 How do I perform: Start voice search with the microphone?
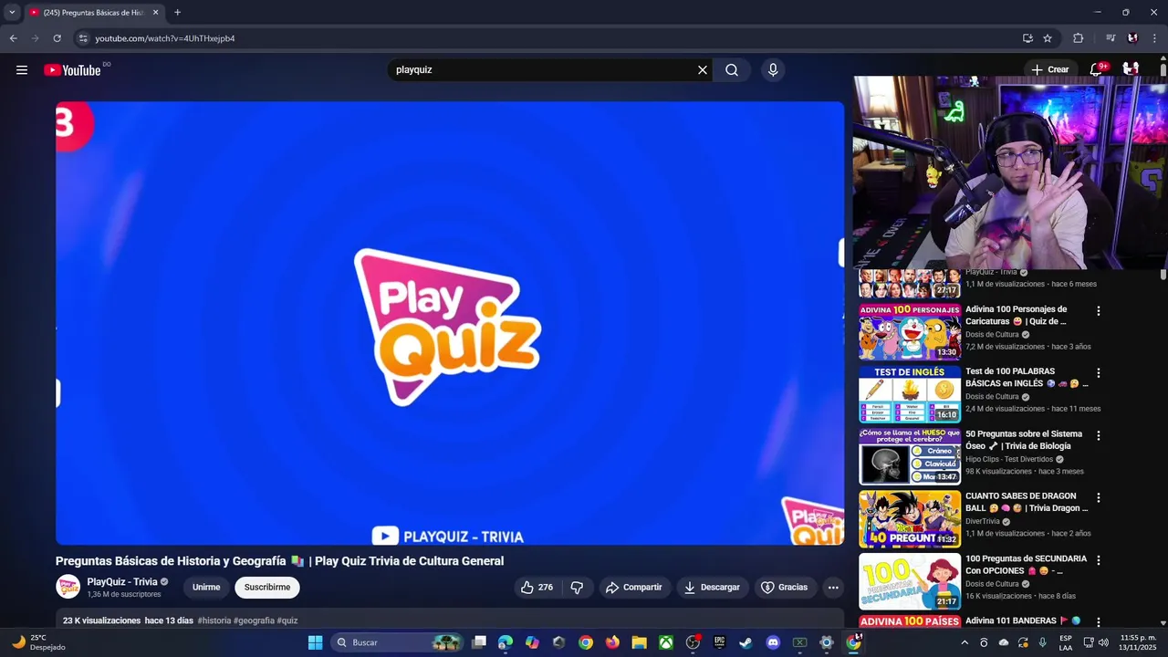pyautogui.click(x=773, y=70)
